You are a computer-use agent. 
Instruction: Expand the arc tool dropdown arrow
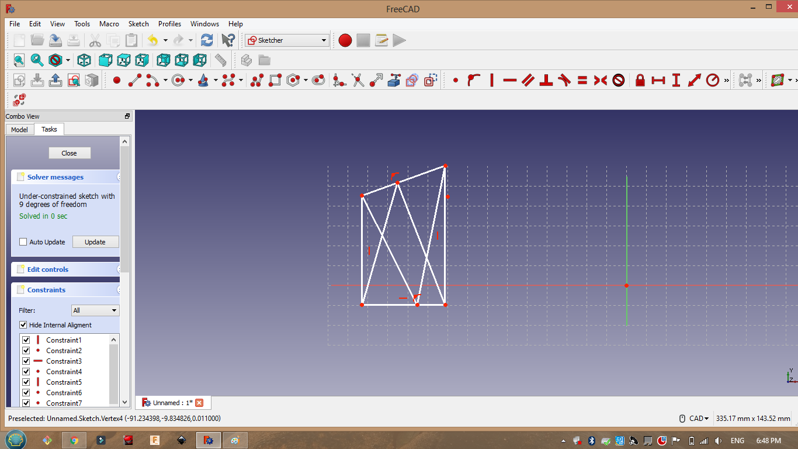click(165, 80)
